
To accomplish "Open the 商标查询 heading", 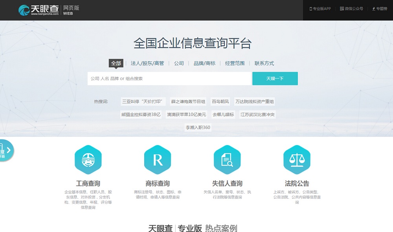I will pyautogui.click(x=158, y=183).
